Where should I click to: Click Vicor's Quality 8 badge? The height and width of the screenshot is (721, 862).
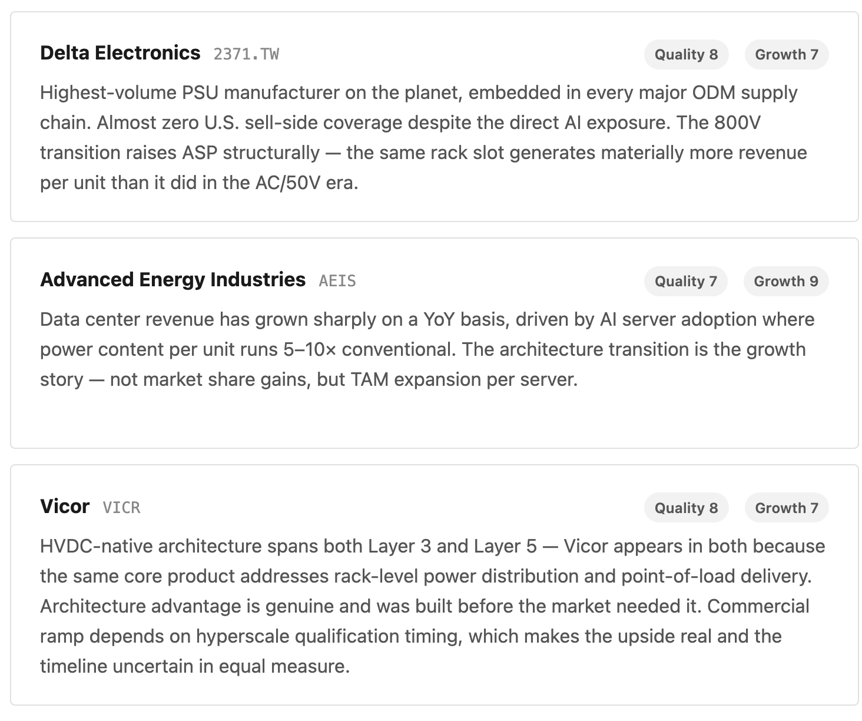pyautogui.click(x=686, y=508)
